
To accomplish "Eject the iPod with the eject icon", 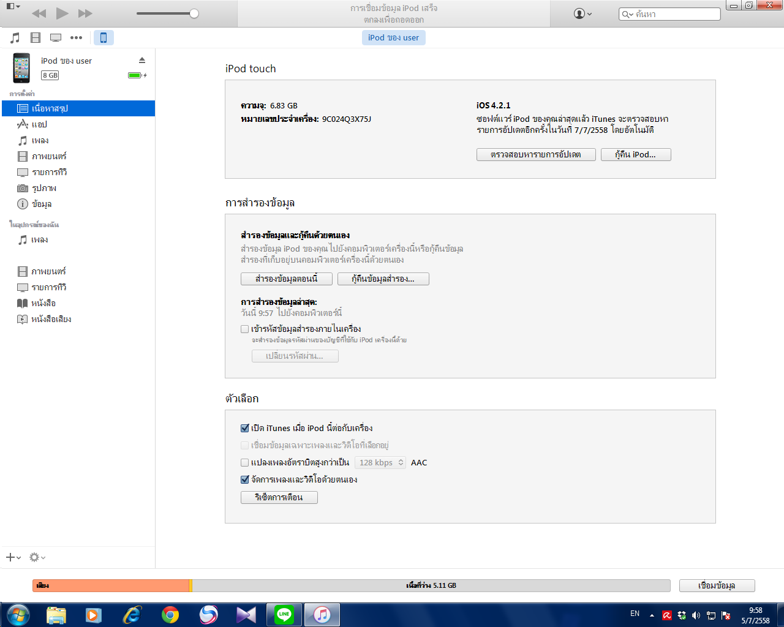I will (x=142, y=60).
